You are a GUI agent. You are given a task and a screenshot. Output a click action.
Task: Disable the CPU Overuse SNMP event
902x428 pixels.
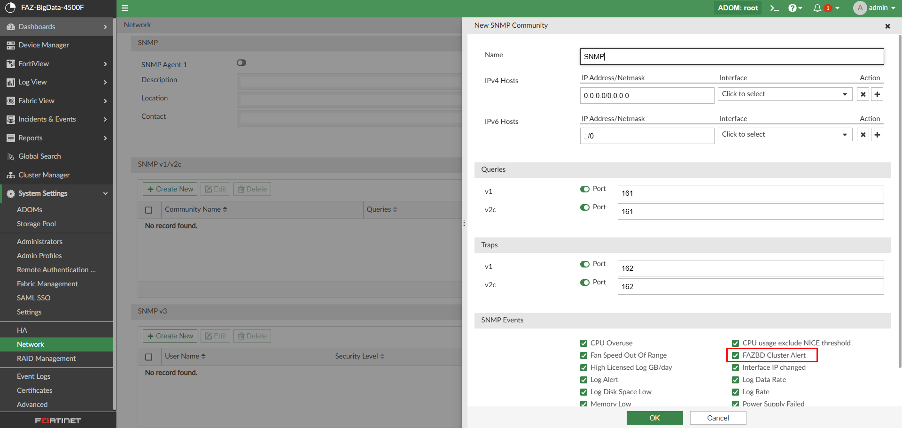click(x=584, y=343)
